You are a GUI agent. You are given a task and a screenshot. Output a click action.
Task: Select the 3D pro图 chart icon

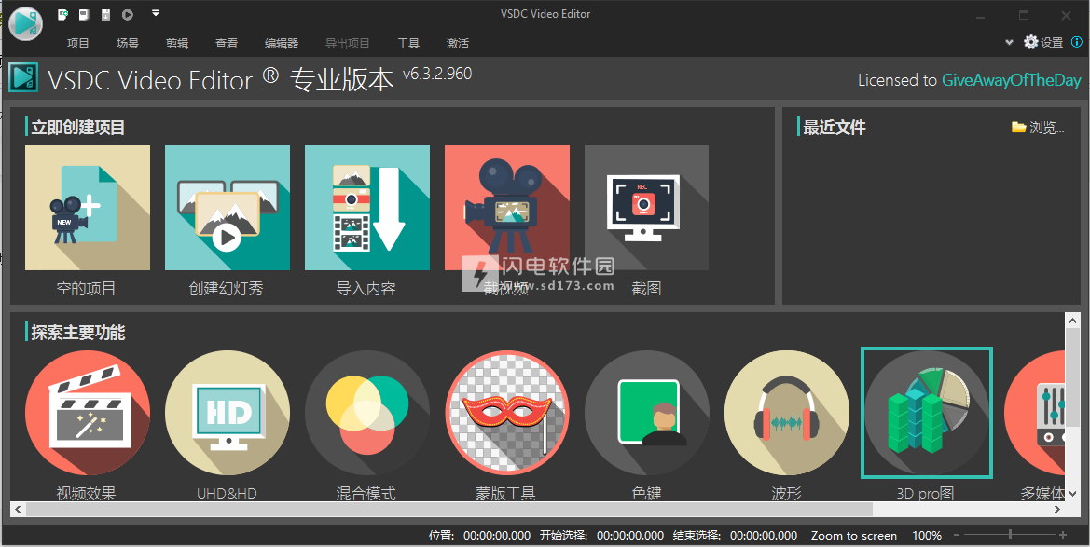click(927, 413)
